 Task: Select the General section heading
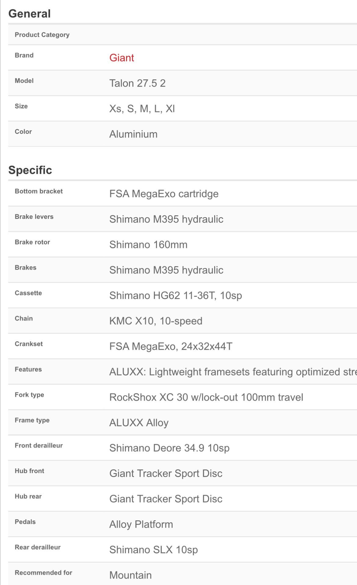(x=29, y=14)
